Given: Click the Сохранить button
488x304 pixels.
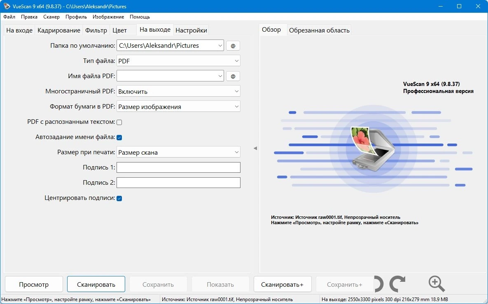Looking at the screenshot, I should 158,284.
